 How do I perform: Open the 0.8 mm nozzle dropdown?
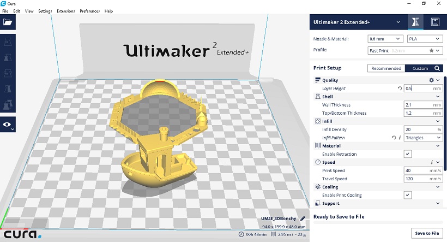coord(385,39)
